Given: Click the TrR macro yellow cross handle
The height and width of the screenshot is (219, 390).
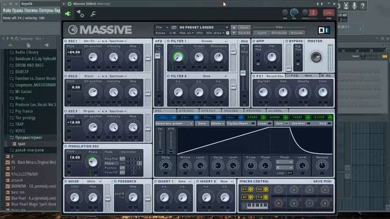Looking at the screenshot, I should (x=266, y=197).
